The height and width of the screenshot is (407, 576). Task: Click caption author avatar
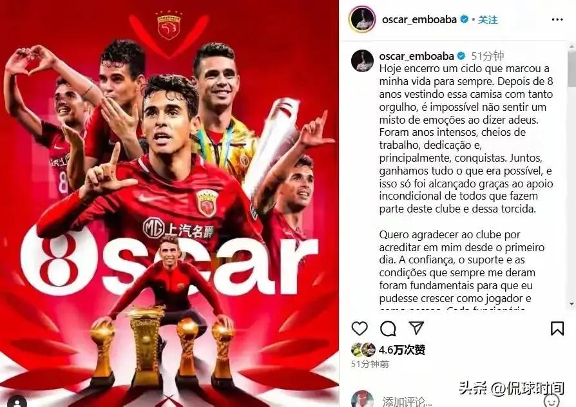(362, 61)
